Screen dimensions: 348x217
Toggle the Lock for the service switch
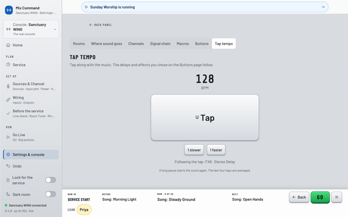pos(51,180)
